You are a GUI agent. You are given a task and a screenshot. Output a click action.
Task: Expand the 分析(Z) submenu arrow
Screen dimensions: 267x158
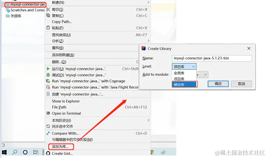pos(149,41)
